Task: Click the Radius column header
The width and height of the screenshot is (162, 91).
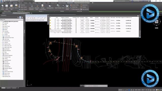Action: (91, 17)
